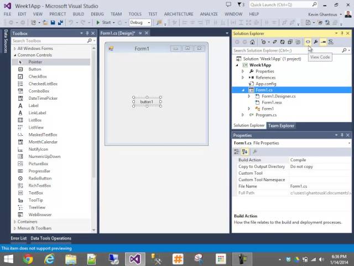Click the Feedback speech bubble icon
Image resolution: width=354 pixels, height=266 pixels.
[x=228, y=4]
